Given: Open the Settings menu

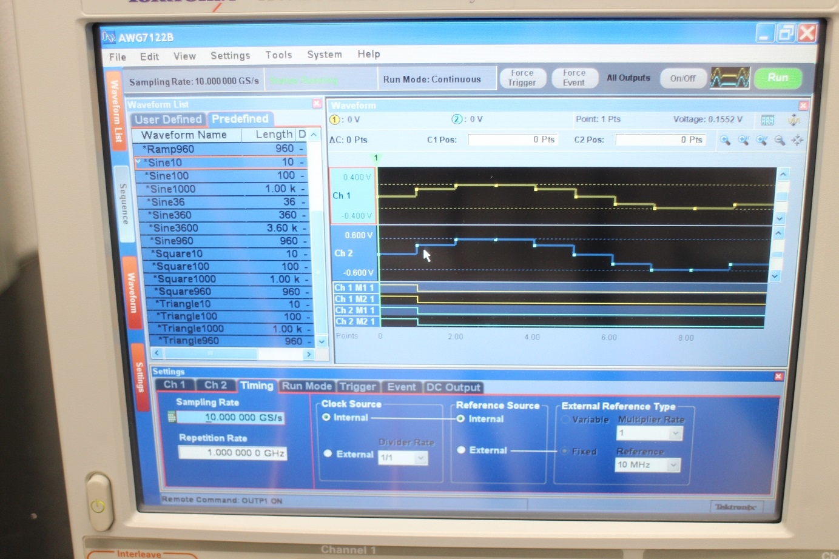Looking at the screenshot, I should [x=230, y=55].
